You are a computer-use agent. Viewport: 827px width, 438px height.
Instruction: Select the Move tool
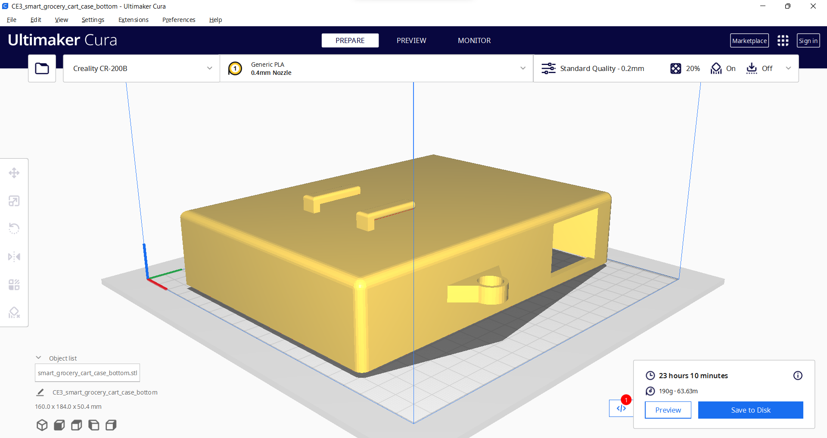tap(14, 173)
